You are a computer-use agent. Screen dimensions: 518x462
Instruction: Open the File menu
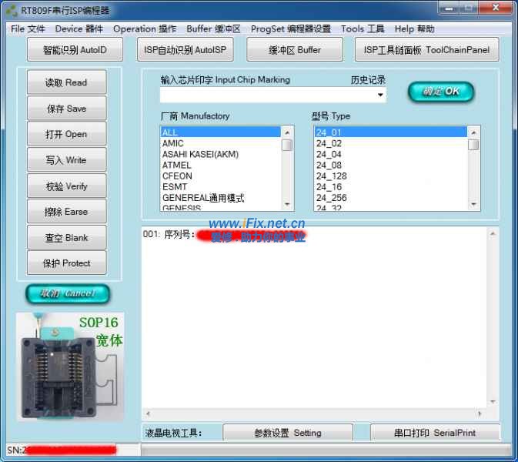[28, 29]
